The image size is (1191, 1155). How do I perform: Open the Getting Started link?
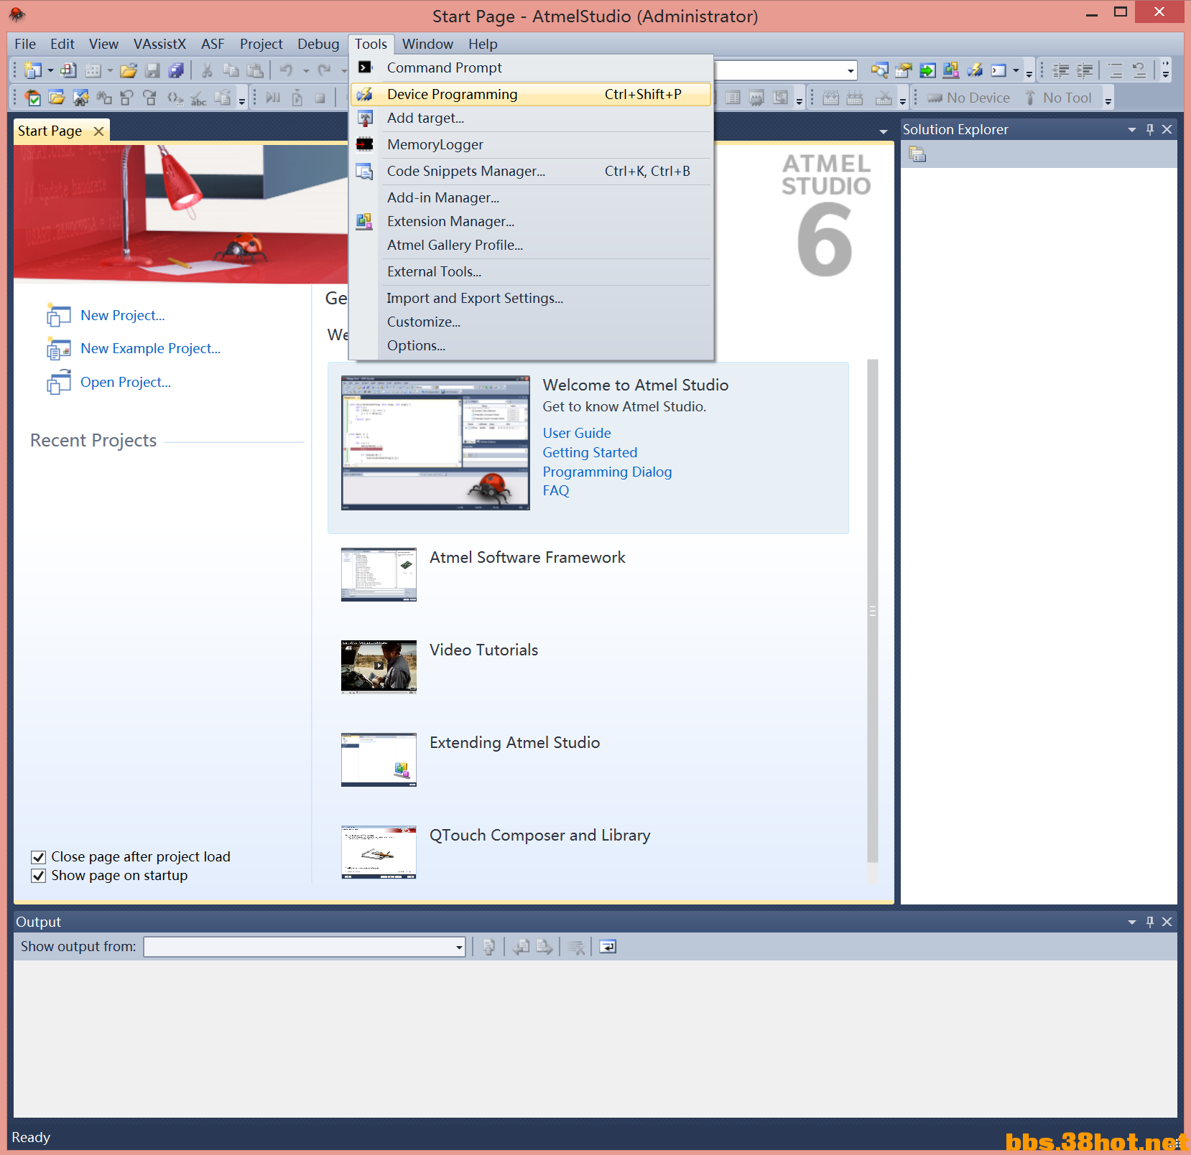pyautogui.click(x=590, y=452)
